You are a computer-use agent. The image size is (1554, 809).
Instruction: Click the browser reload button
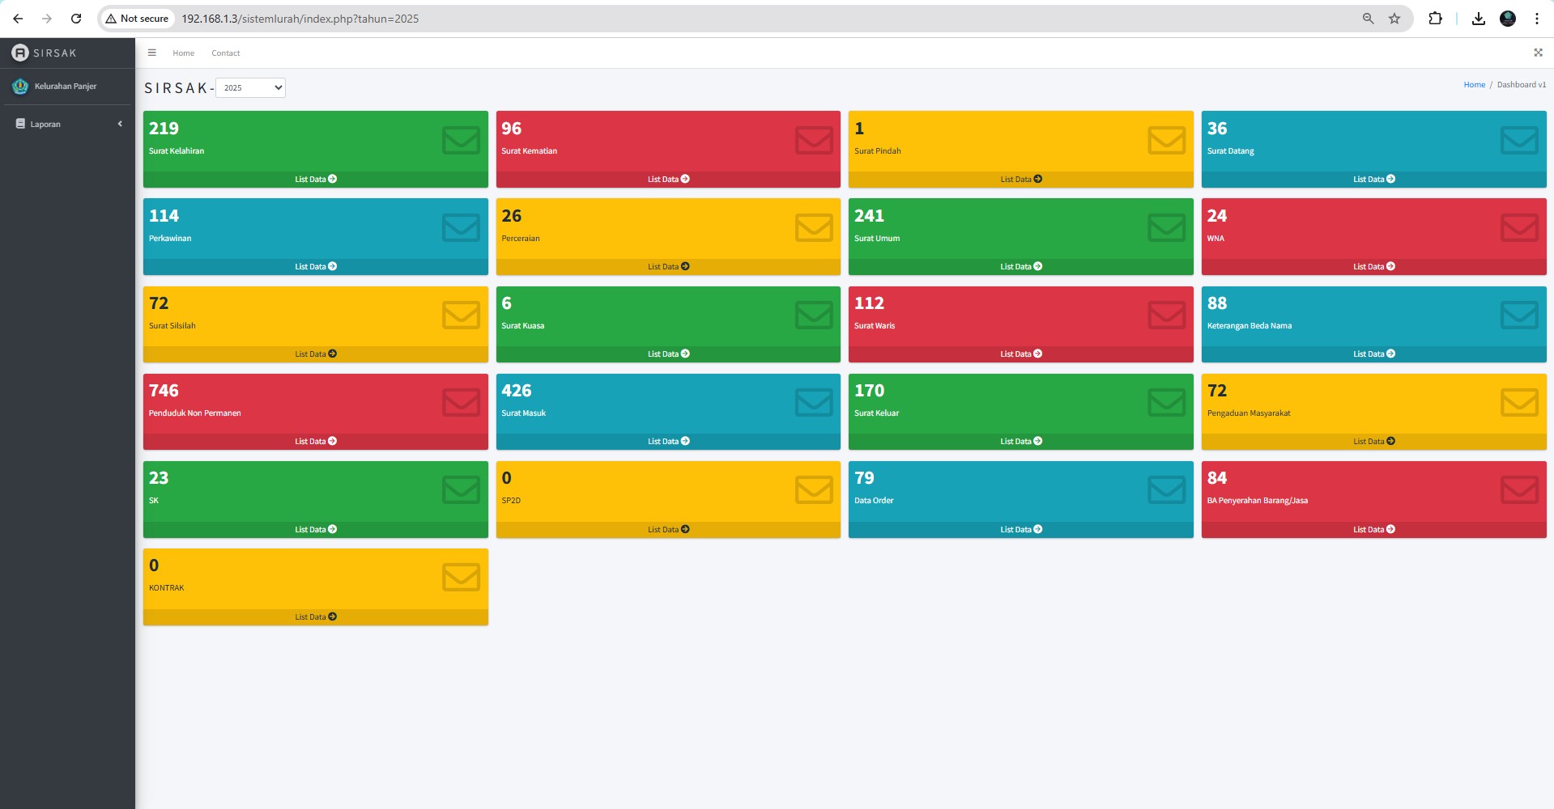pos(76,19)
